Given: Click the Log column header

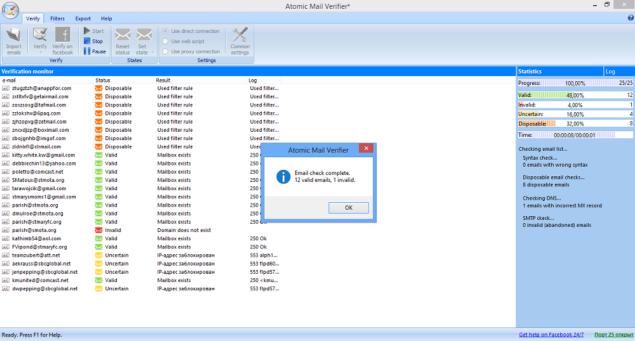Looking at the screenshot, I should click(264, 80).
